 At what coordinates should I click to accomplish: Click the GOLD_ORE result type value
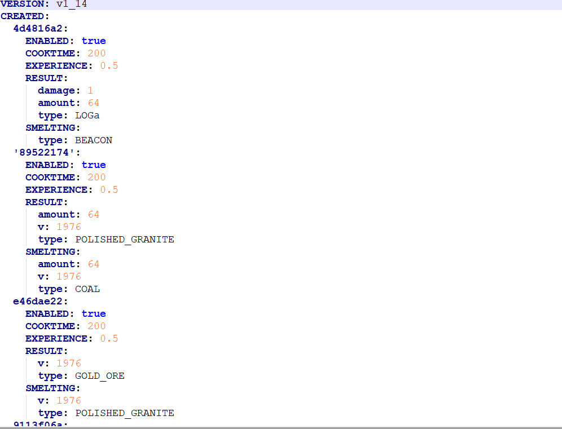point(99,375)
